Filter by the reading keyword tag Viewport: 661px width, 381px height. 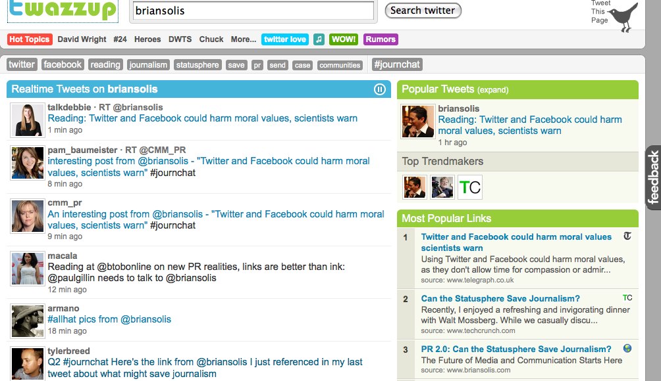click(x=105, y=65)
